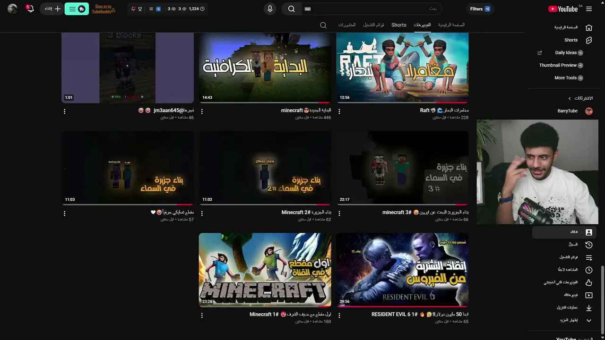Play the 22:17 sky island #3 thumbnail
Screen dimensions: 605x340
402,168
